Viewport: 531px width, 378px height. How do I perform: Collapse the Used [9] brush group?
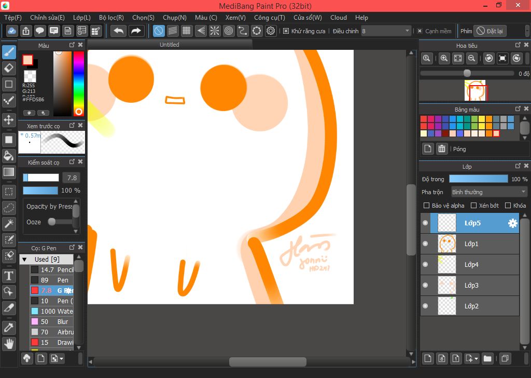point(24,259)
